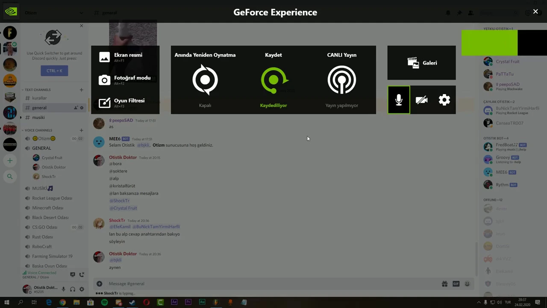Open Premiere Pro from taskbar
The height and width of the screenshot is (308, 547).
(188, 302)
